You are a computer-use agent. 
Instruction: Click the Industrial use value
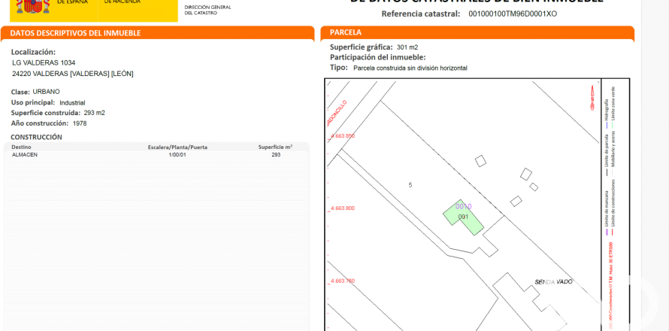[x=72, y=103]
